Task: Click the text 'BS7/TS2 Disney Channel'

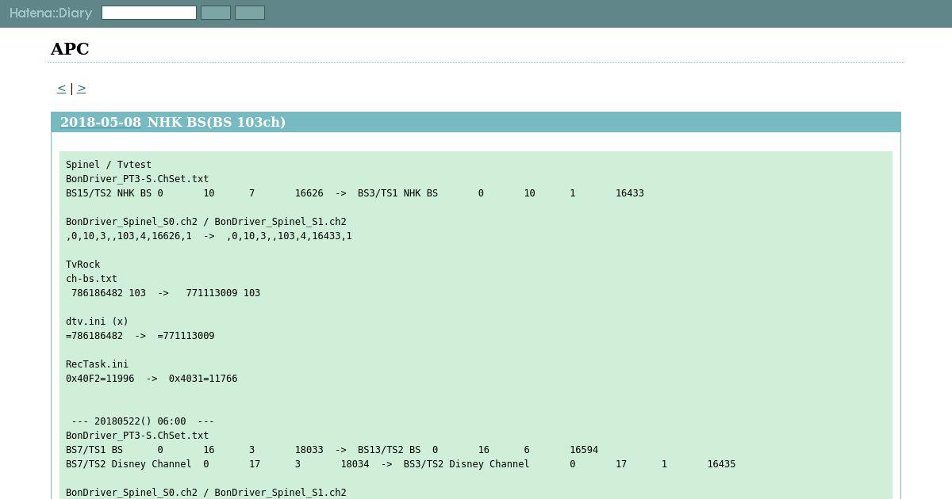Action: (129, 464)
